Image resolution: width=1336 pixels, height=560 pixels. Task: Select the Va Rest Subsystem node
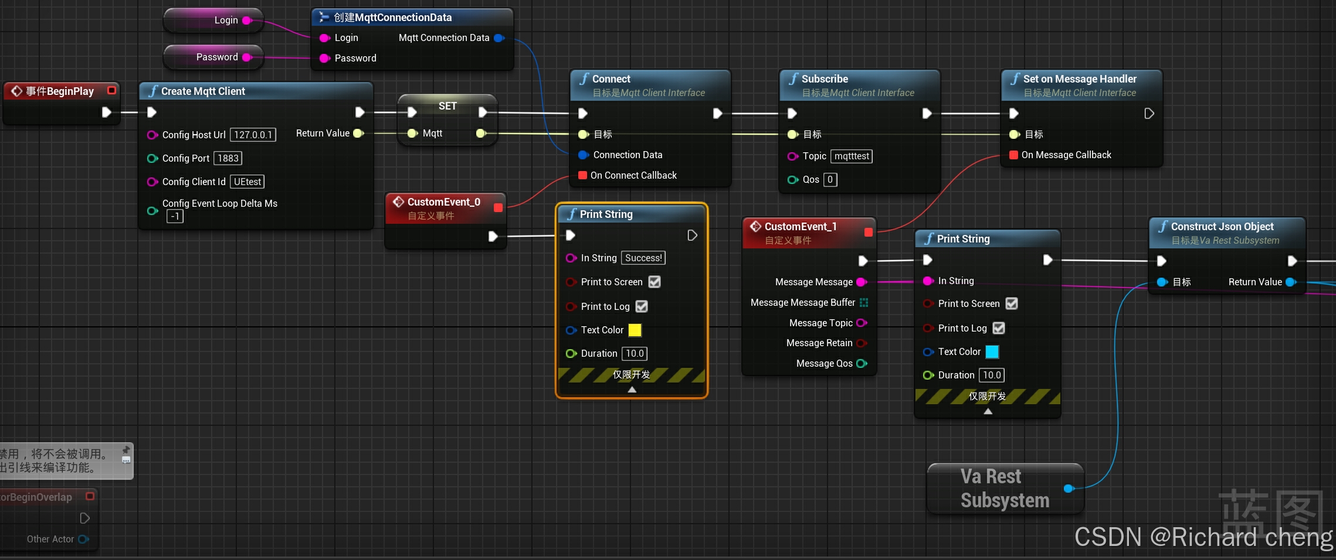(1005, 489)
